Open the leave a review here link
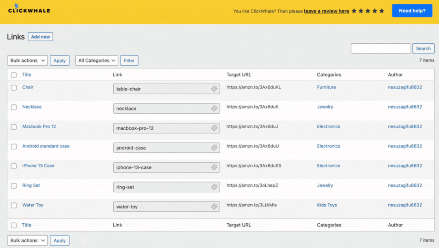 pos(326,11)
